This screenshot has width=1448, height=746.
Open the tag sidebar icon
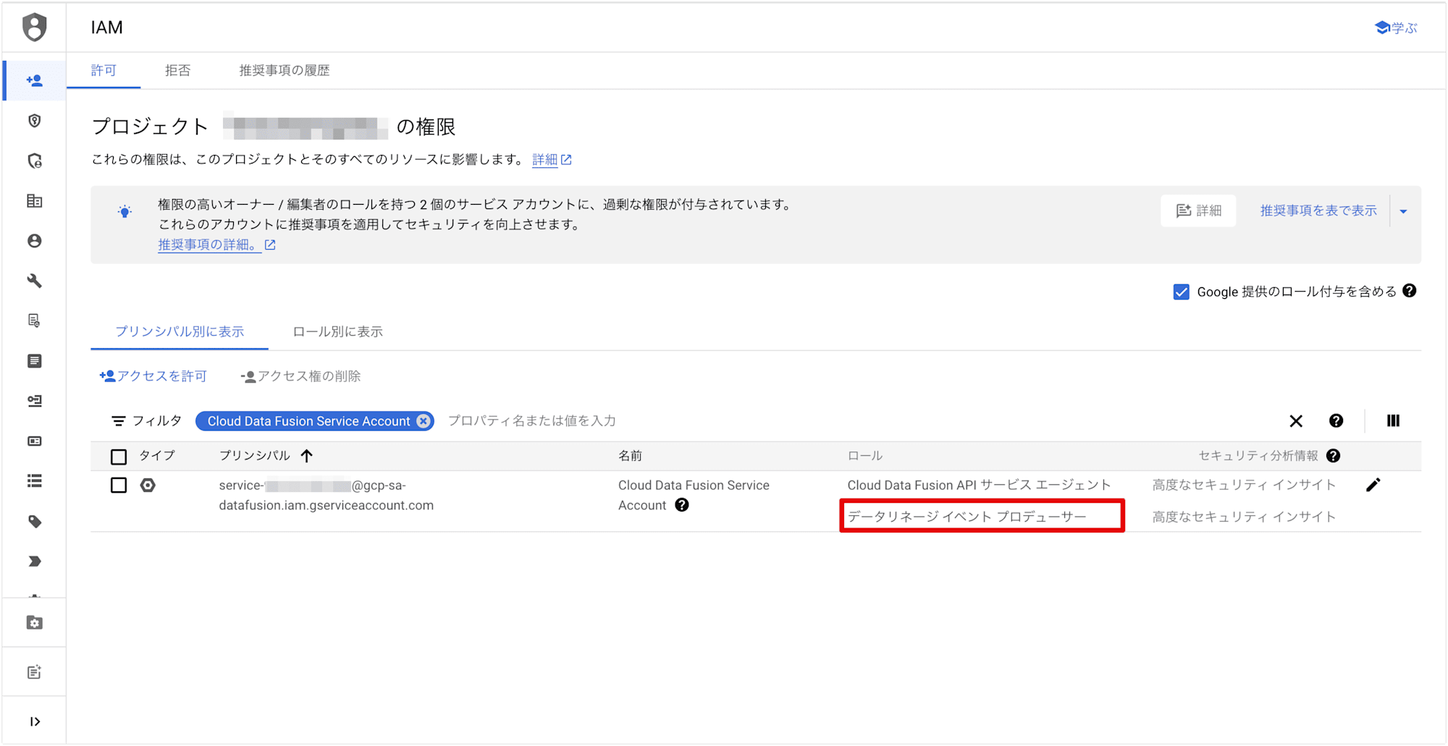[x=34, y=521]
